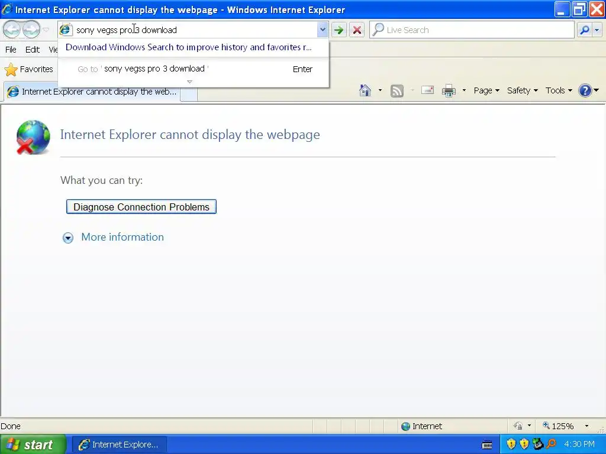This screenshot has height=454, width=606.
Task: Click the Read Mail icon
Action: [427, 90]
